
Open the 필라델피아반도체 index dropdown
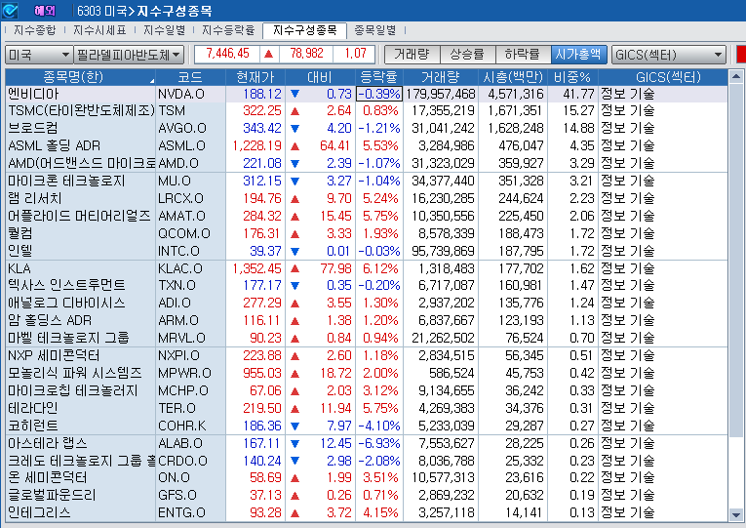point(129,55)
